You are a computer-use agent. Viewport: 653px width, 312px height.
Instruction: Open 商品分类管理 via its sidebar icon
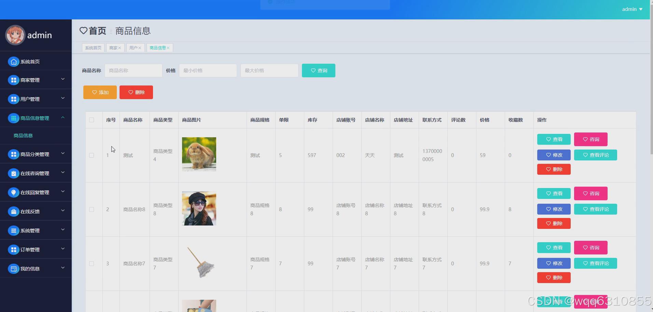(x=14, y=154)
